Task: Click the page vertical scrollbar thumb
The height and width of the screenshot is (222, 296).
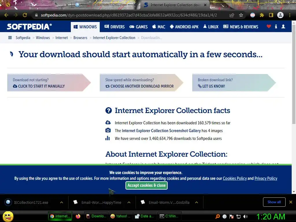Action: click(294, 75)
